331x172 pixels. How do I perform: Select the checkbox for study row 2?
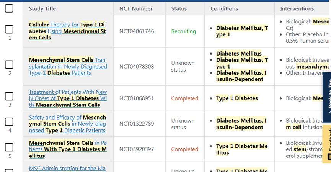click(x=9, y=64)
